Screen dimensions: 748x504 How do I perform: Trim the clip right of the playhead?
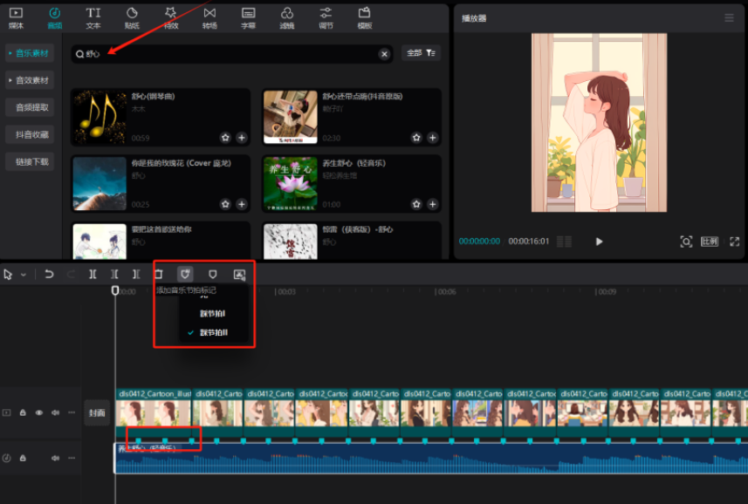(136, 275)
